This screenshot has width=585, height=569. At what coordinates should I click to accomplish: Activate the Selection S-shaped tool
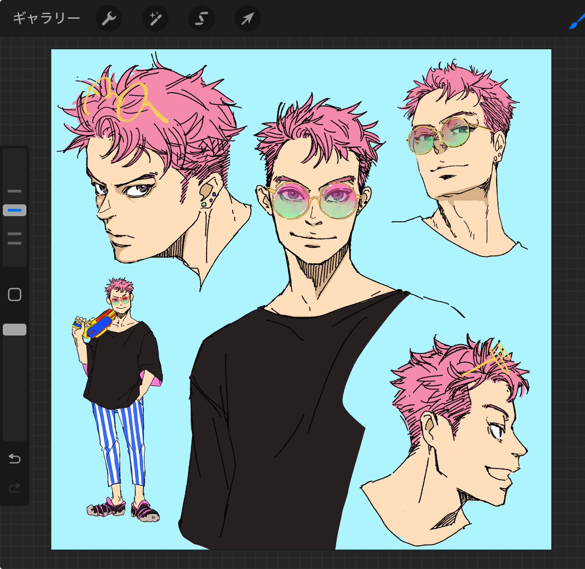pos(201,19)
